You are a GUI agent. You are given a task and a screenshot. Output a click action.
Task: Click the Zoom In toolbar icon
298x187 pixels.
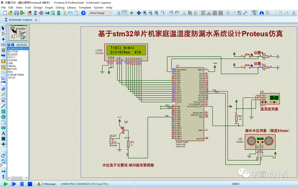144,13
